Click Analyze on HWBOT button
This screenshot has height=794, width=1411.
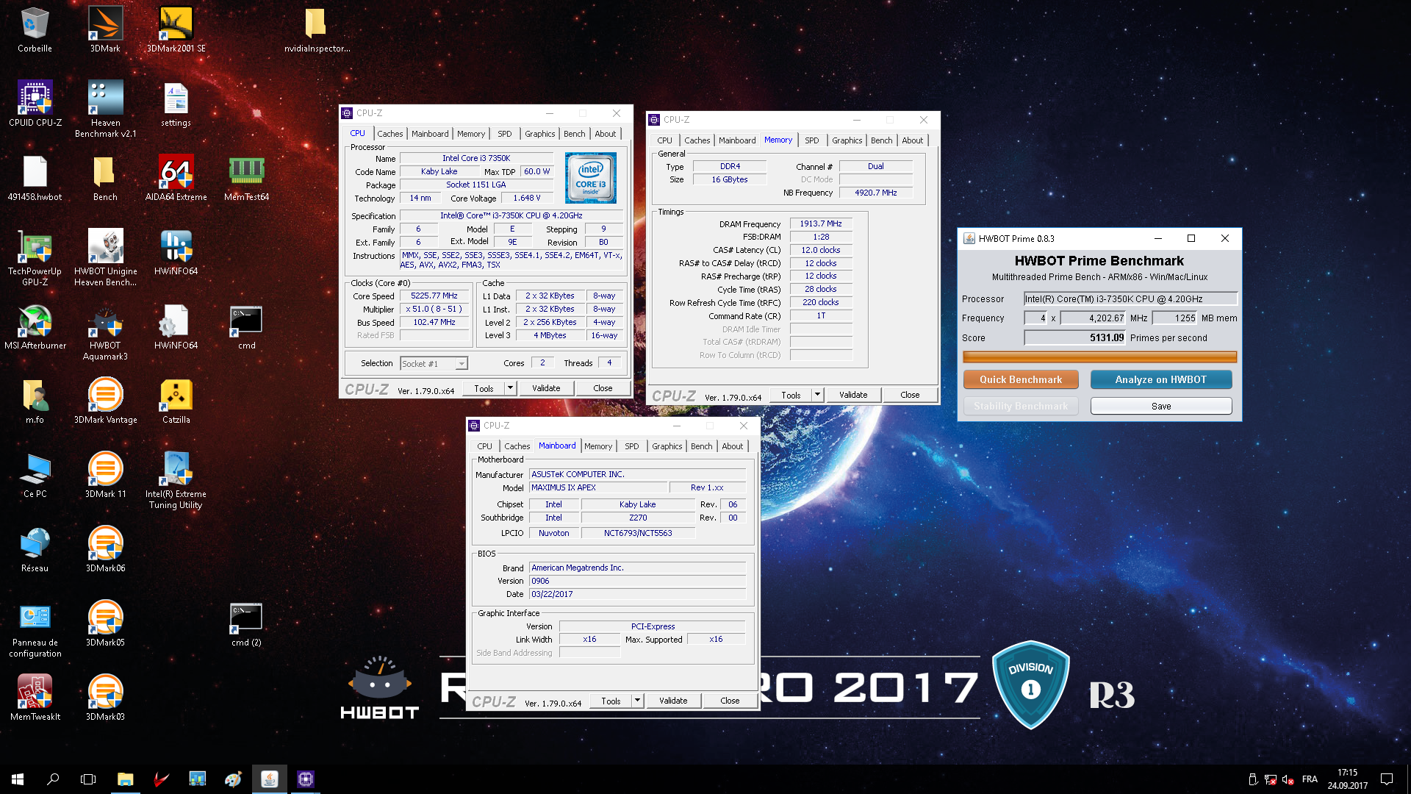(1161, 379)
